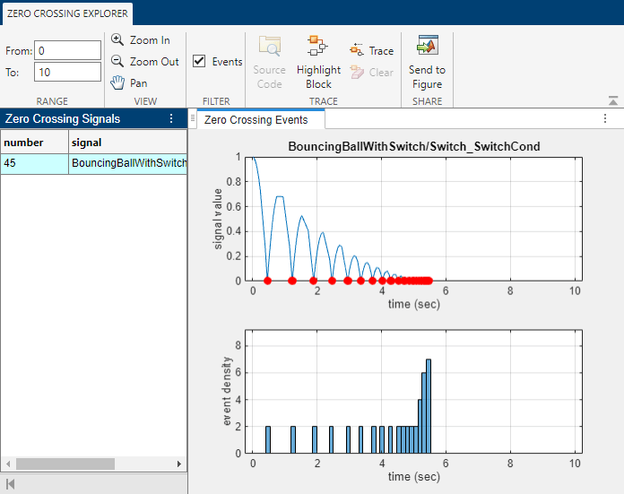
Task: Select the Zero Crossing Explorer tab
Action: [67, 13]
